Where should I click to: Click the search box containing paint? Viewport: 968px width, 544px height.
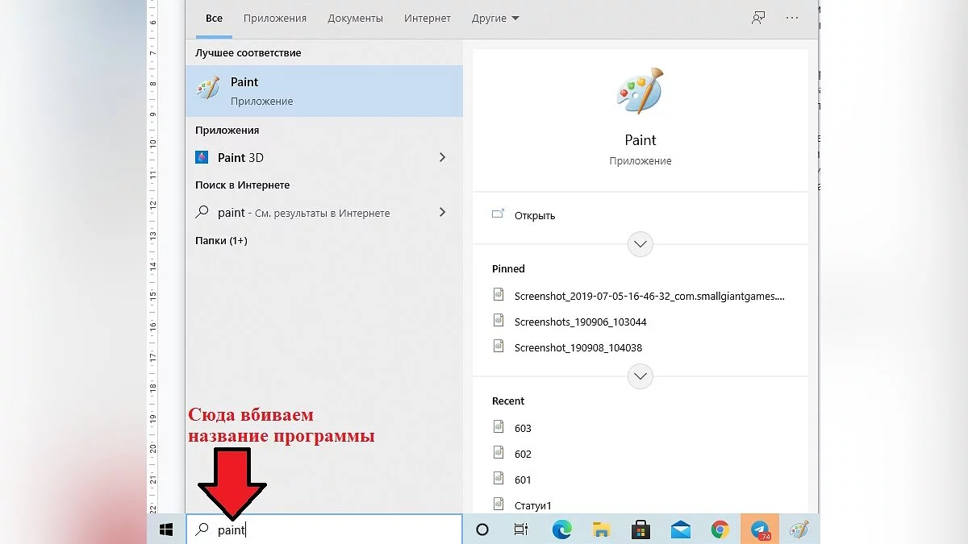click(324, 529)
